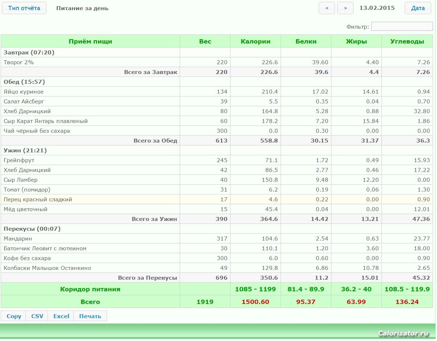Go to the next day with the > arrow
Viewport: 437px width, 341px height.
pyautogui.click(x=345, y=8)
